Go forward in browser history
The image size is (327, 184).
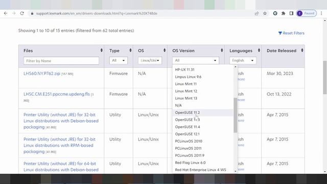click(x=14, y=13)
